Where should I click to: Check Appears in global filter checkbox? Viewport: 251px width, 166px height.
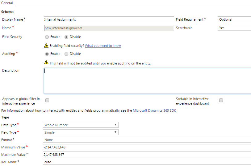click(x=47, y=100)
